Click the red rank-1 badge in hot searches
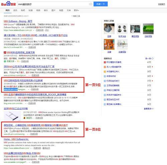This screenshot has height=165, width=167. coord(105,62)
